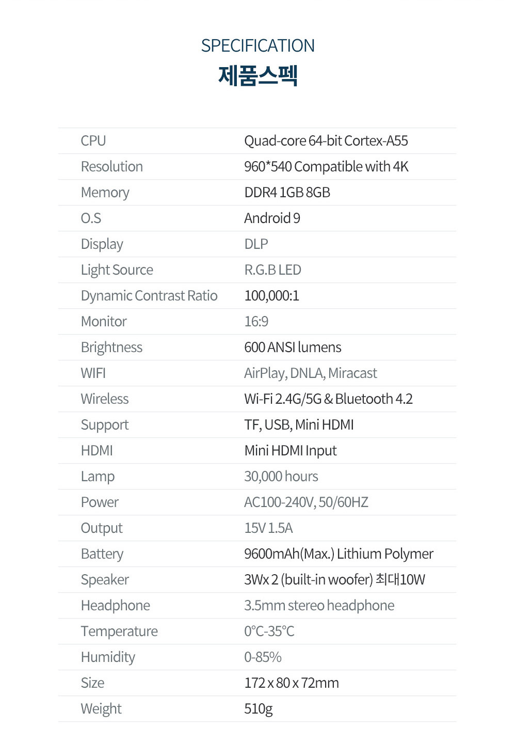The image size is (516, 743).
Task: Click the Android 9 value
Action: (x=272, y=218)
